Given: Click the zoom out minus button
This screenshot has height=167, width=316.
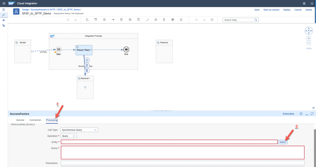Looking at the screenshot, I should click(x=309, y=43).
